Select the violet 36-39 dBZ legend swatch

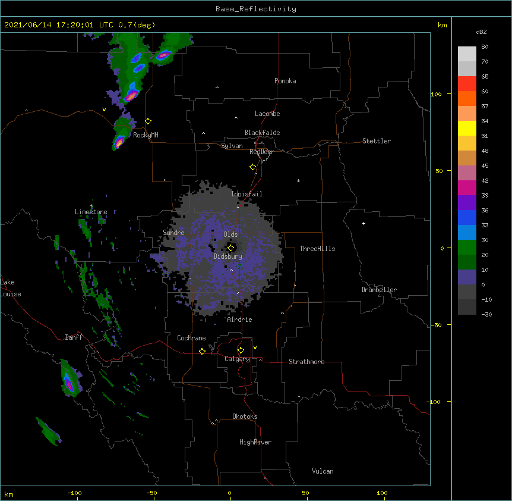pyautogui.click(x=467, y=203)
